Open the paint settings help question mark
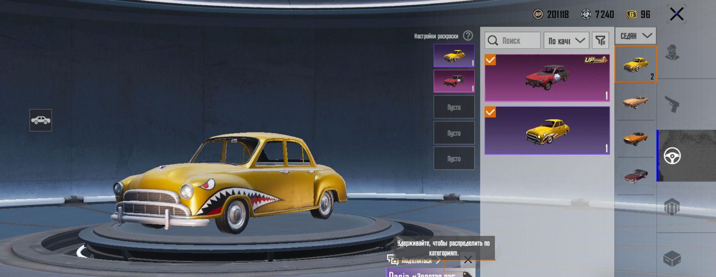Viewport: 716px width, 277px height. coord(468,36)
